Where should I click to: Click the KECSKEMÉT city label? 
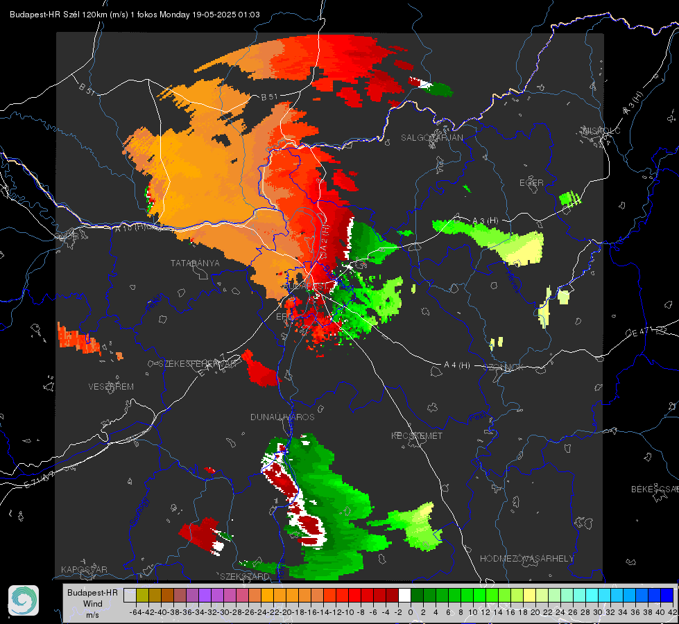tap(417, 435)
